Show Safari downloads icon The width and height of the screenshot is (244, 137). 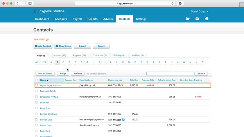(180, 3)
